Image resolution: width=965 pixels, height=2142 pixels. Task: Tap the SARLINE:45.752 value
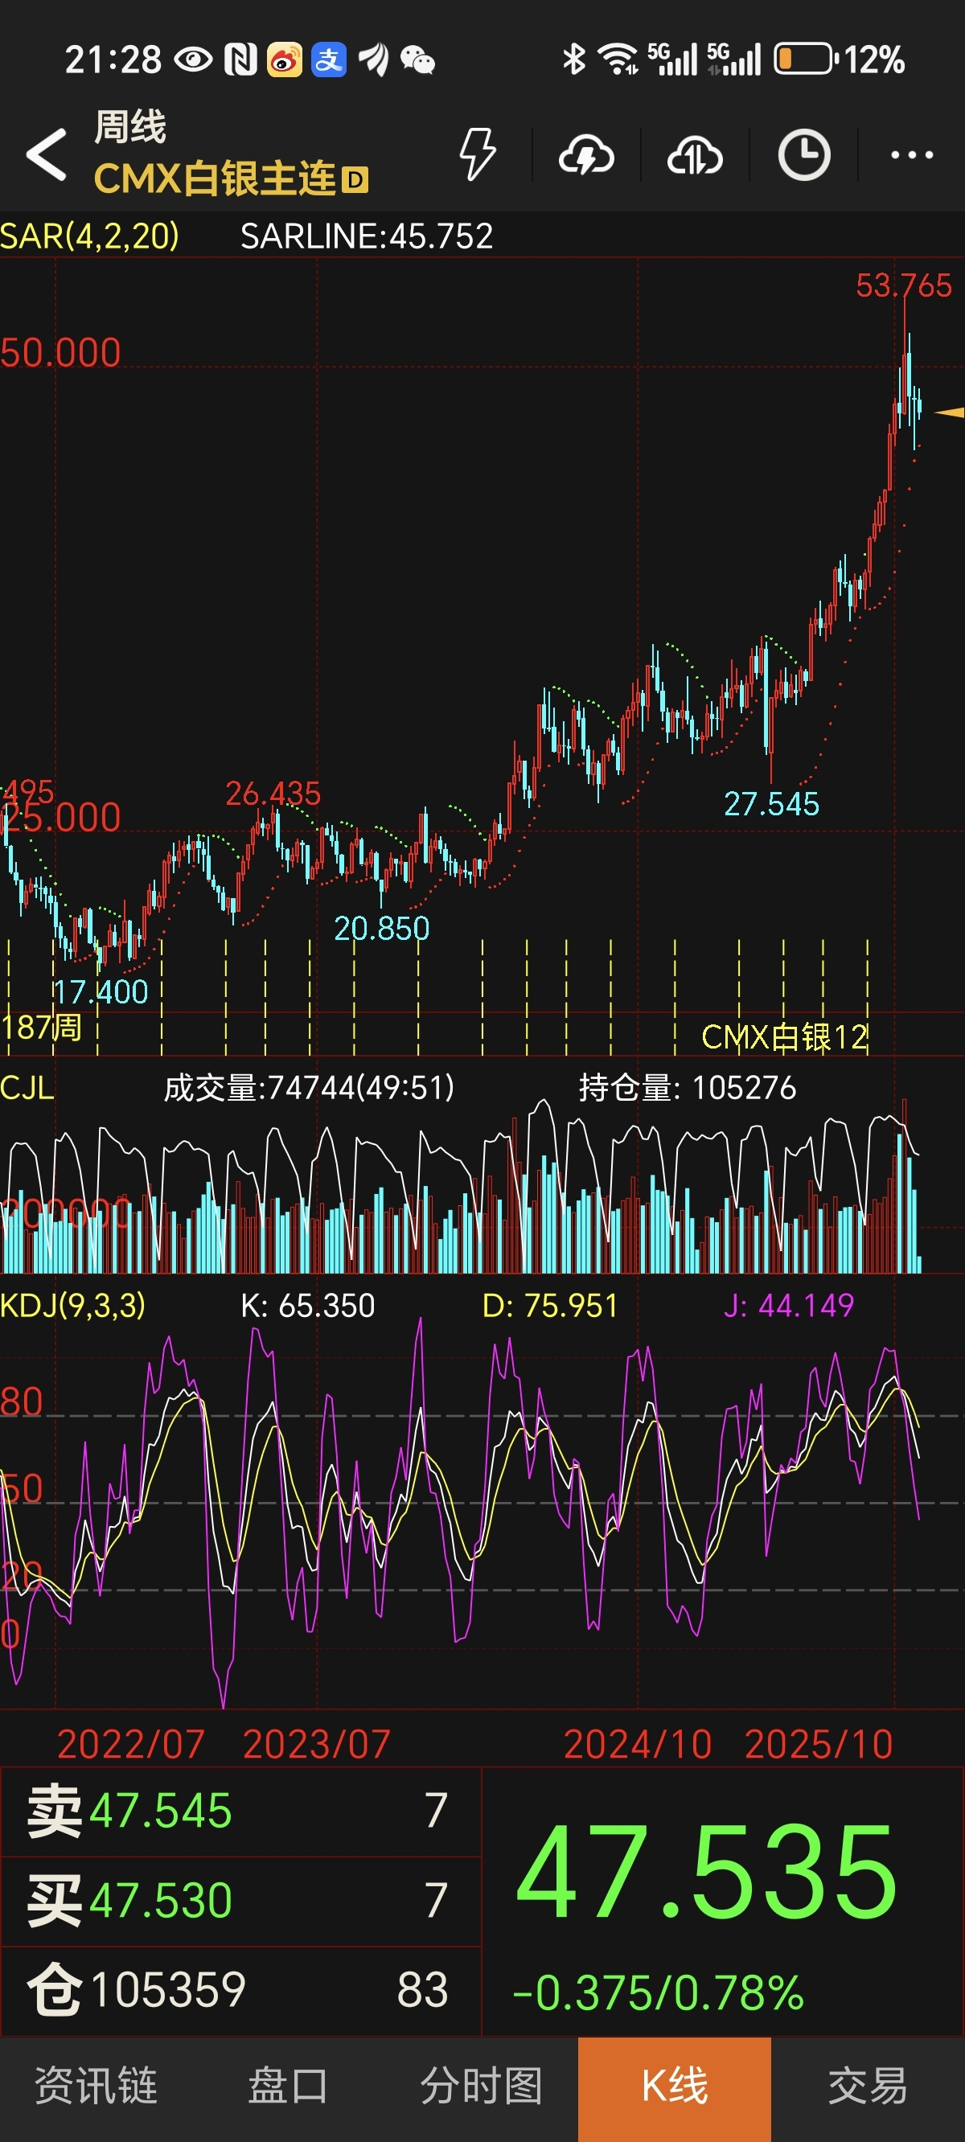(367, 236)
